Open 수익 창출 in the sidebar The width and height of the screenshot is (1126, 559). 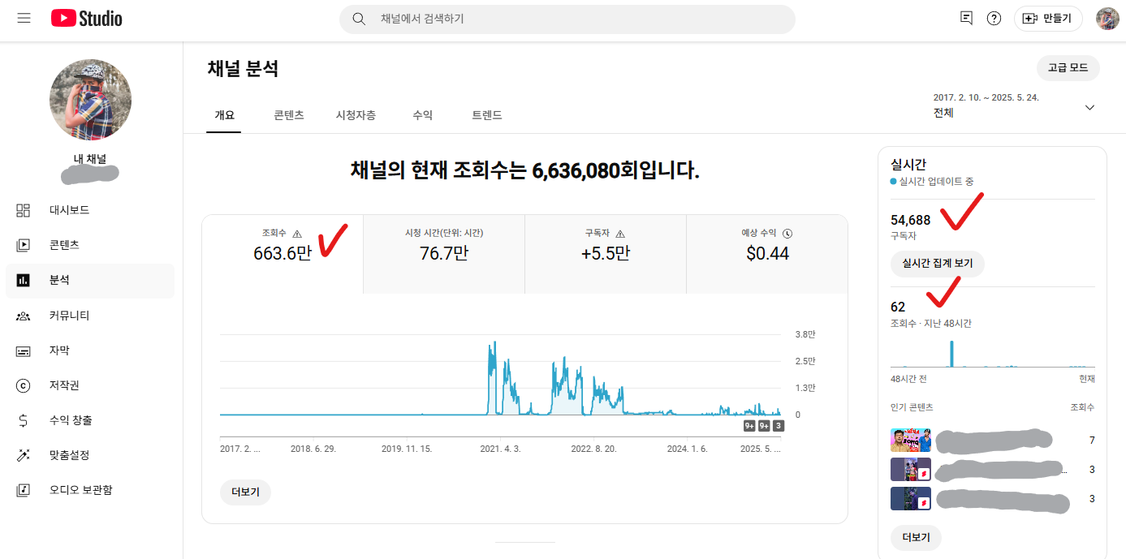click(90, 420)
